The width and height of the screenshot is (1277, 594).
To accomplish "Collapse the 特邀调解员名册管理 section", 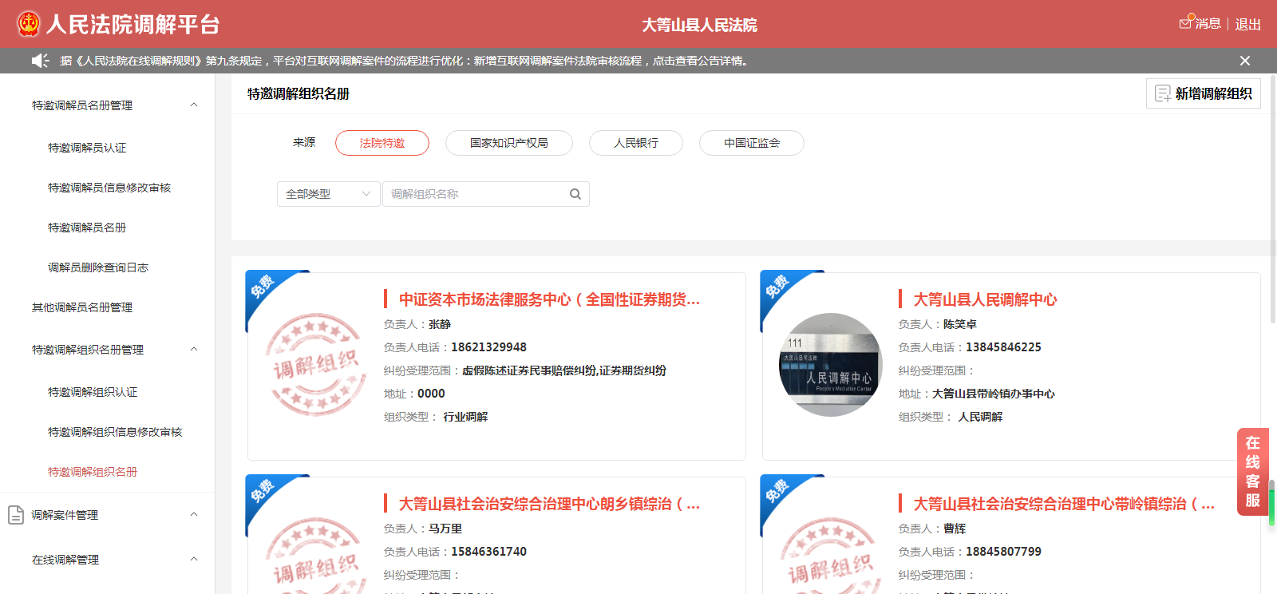I will coord(193,105).
